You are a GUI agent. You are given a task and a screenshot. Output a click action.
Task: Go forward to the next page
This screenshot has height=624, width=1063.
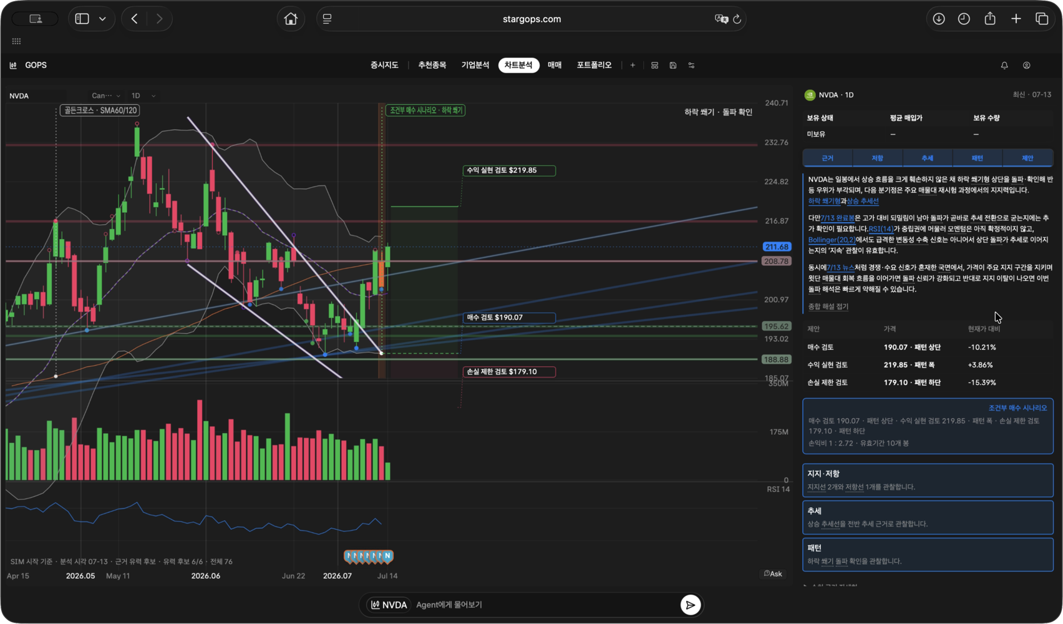tap(159, 19)
